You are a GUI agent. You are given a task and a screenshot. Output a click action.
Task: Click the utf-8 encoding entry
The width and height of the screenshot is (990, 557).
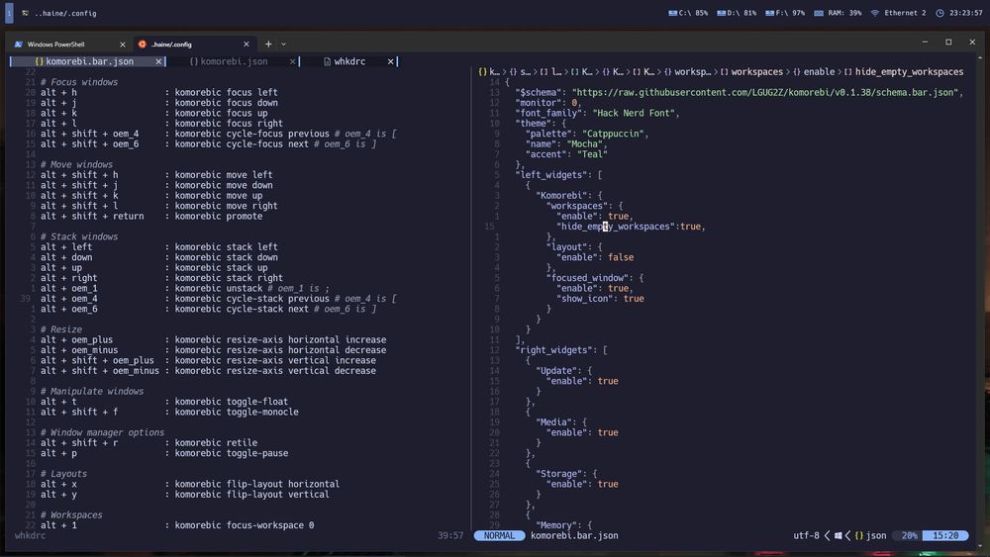(806, 535)
